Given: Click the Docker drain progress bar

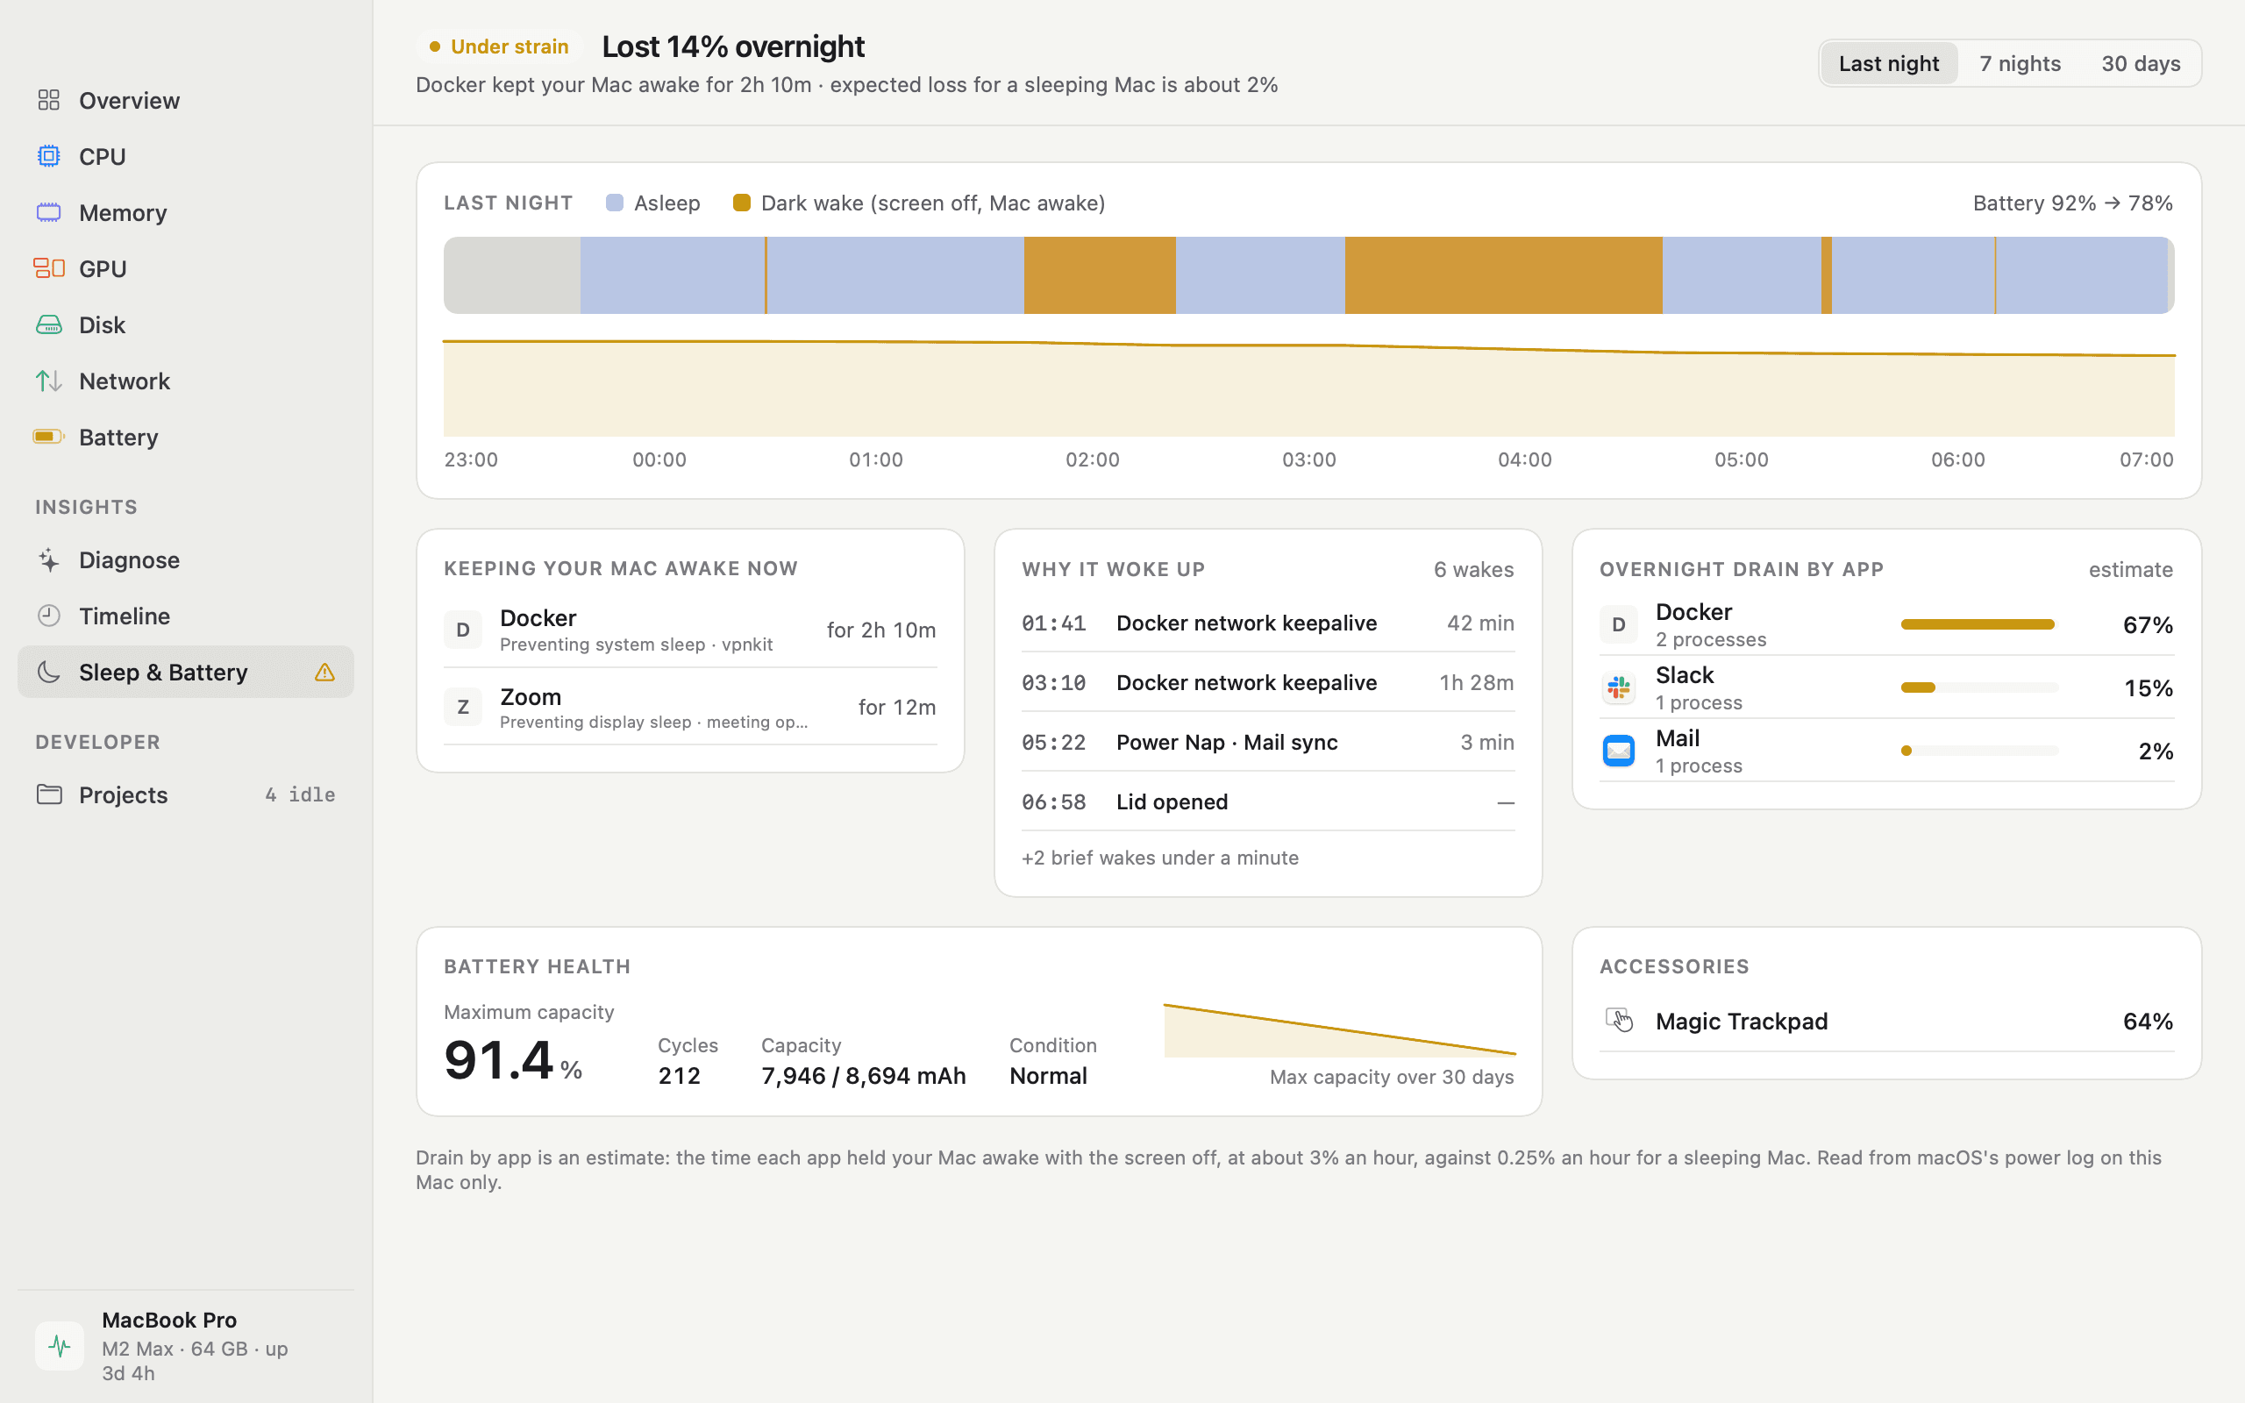Looking at the screenshot, I should (x=1978, y=624).
